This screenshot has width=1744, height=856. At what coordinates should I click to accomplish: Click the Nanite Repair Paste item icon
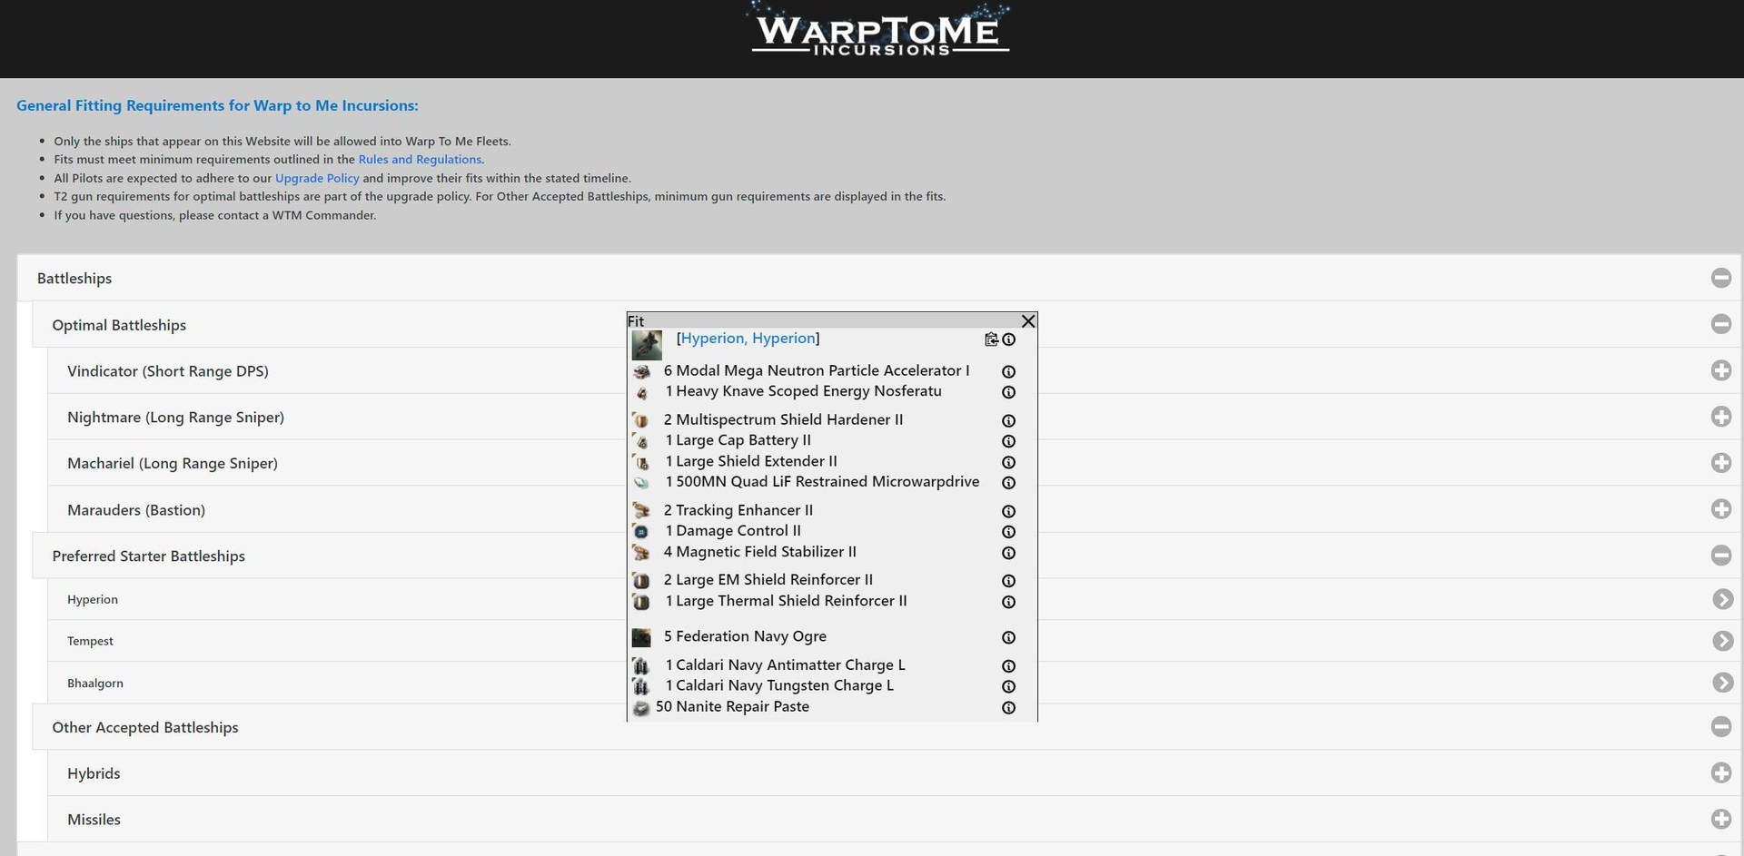pyautogui.click(x=641, y=708)
